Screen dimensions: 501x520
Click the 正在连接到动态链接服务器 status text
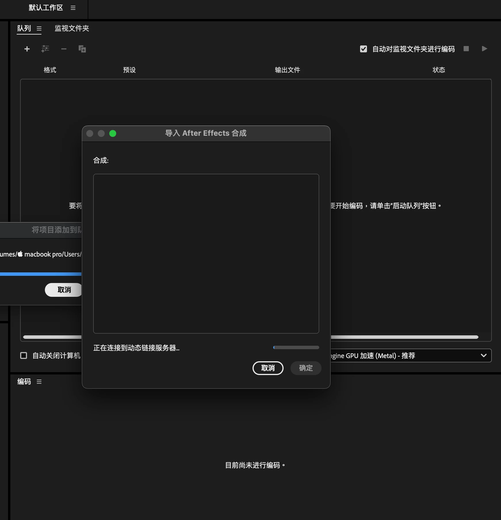(x=136, y=348)
